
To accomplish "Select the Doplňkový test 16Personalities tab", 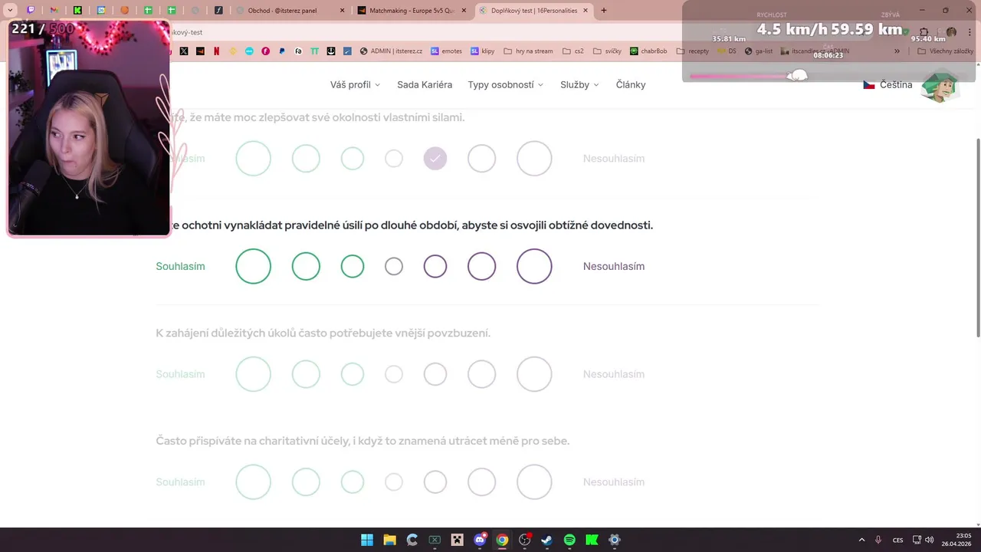I will pyautogui.click(x=533, y=11).
